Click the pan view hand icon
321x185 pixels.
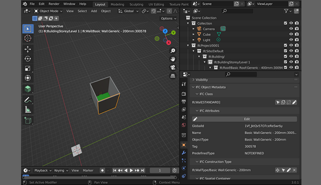tap(173, 59)
